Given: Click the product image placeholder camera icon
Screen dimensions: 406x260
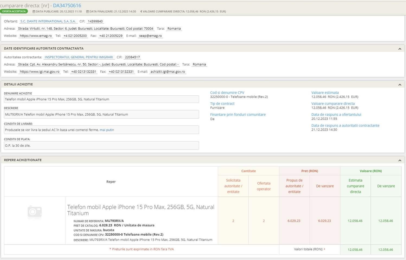Looking at the screenshot, I should pos(35,212).
